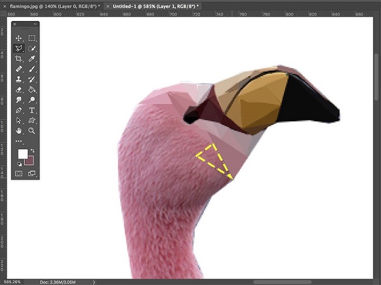Swap foreground and background colors

point(32,150)
